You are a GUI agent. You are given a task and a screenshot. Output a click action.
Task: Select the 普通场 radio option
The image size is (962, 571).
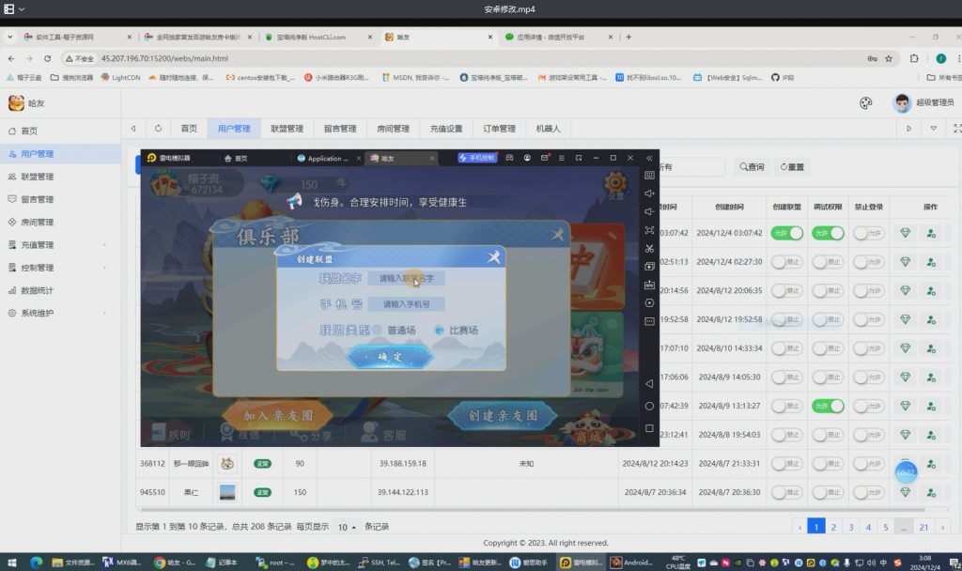[379, 331]
